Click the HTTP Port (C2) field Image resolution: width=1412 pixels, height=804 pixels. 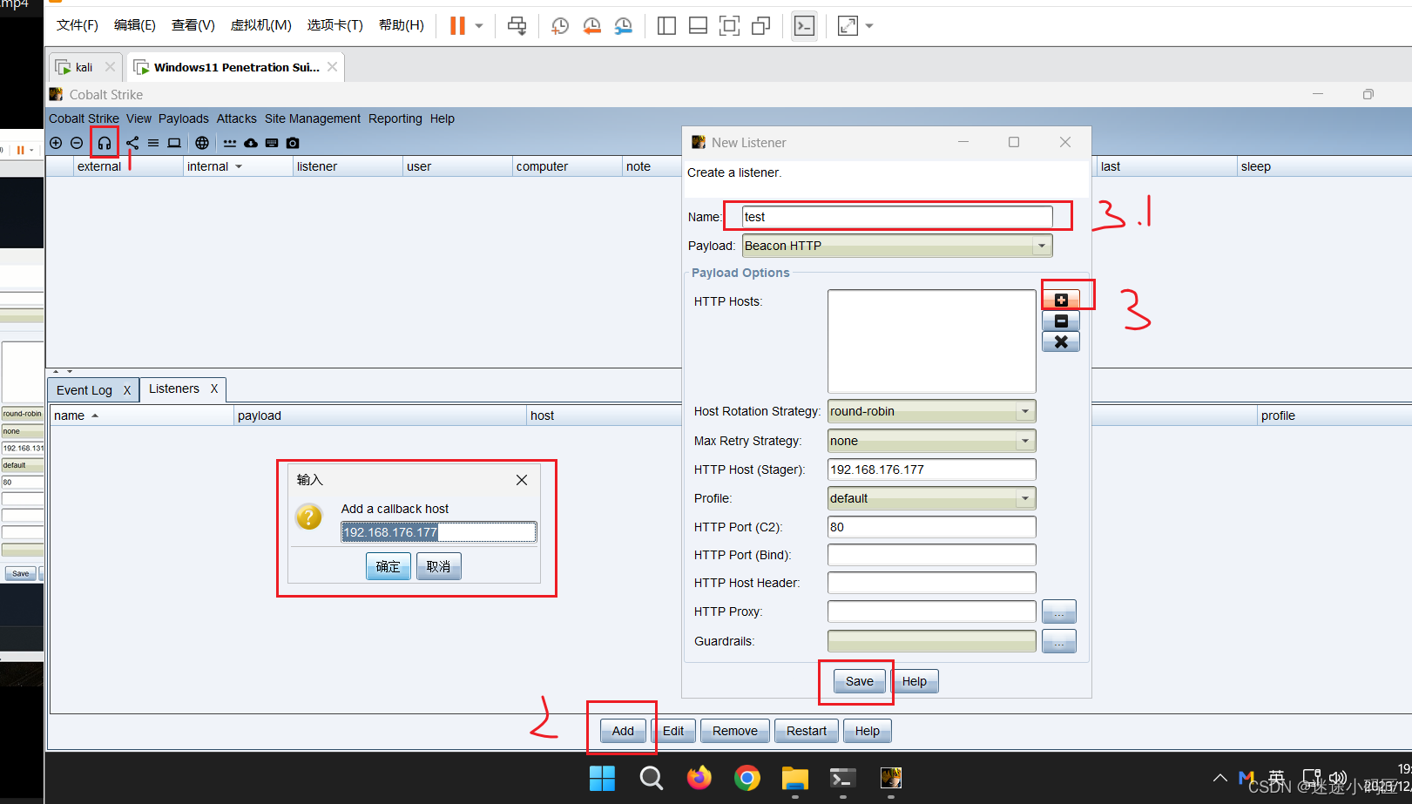click(x=931, y=527)
